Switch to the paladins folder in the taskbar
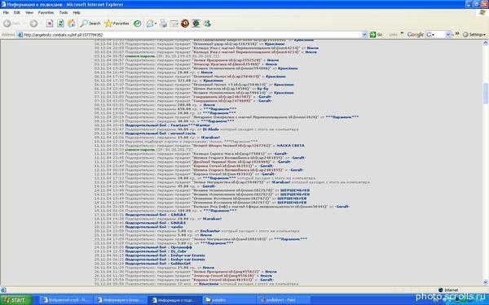Viewport: 489px width, 305px height. [x=230, y=300]
